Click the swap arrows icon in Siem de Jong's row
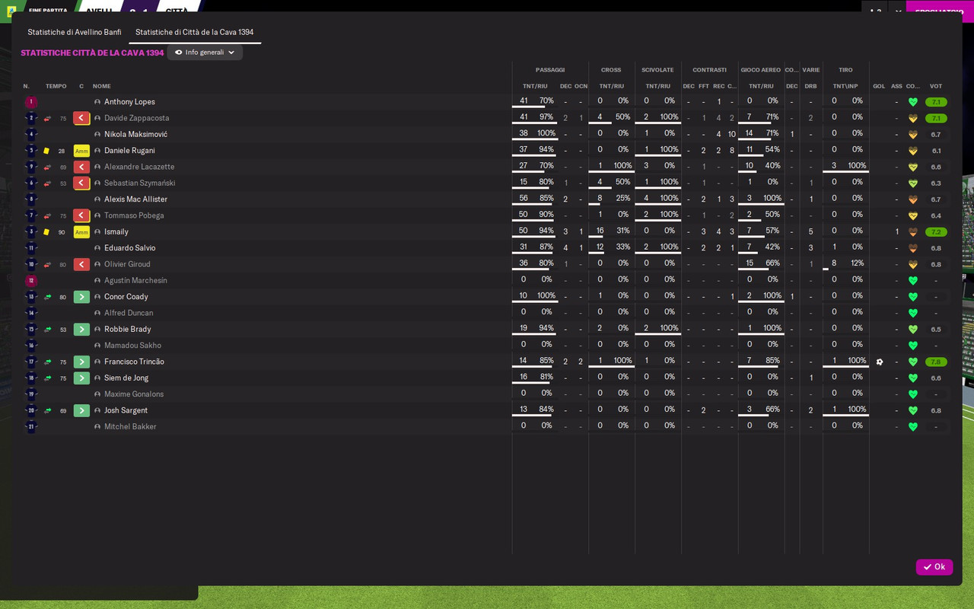 click(x=47, y=378)
